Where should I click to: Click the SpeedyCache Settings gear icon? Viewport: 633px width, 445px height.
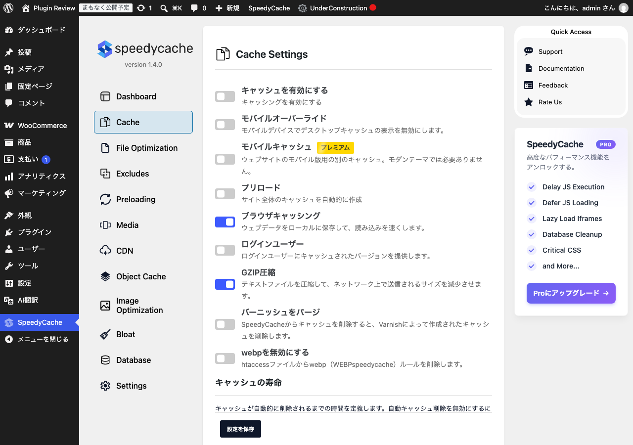105,386
